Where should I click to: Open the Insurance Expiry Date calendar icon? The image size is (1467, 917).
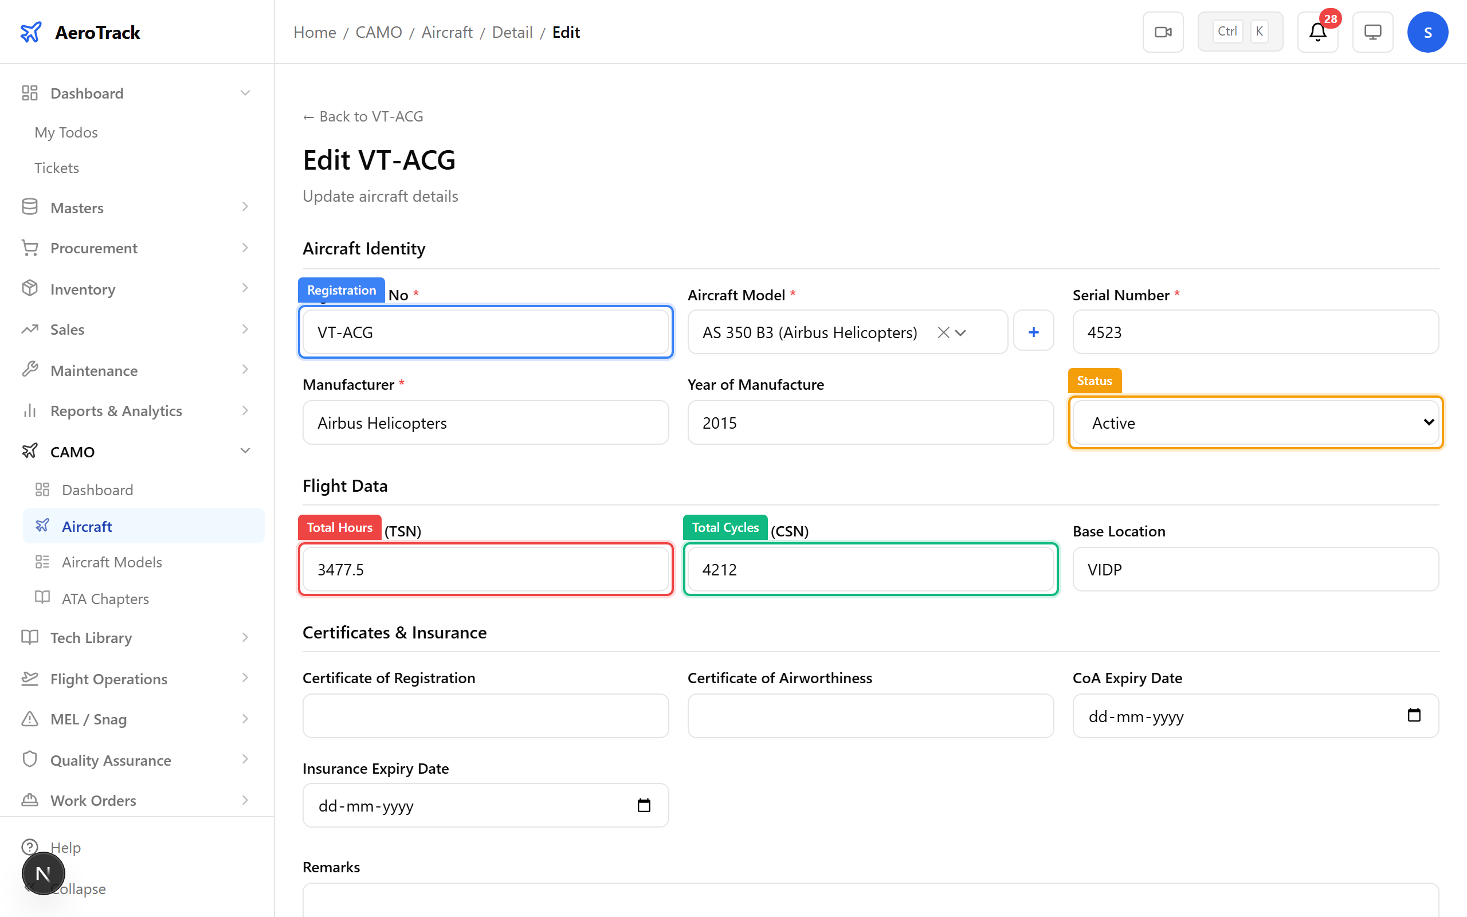coord(643,805)
